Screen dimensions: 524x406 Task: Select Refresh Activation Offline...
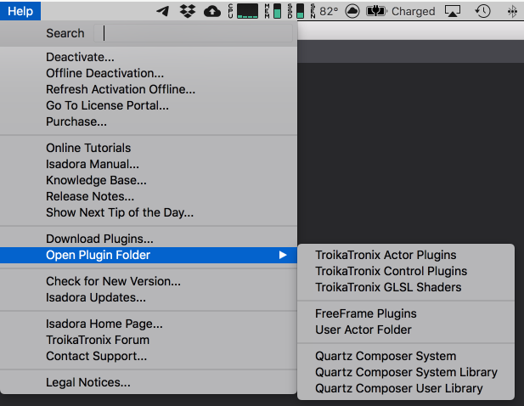click(149, 89)
